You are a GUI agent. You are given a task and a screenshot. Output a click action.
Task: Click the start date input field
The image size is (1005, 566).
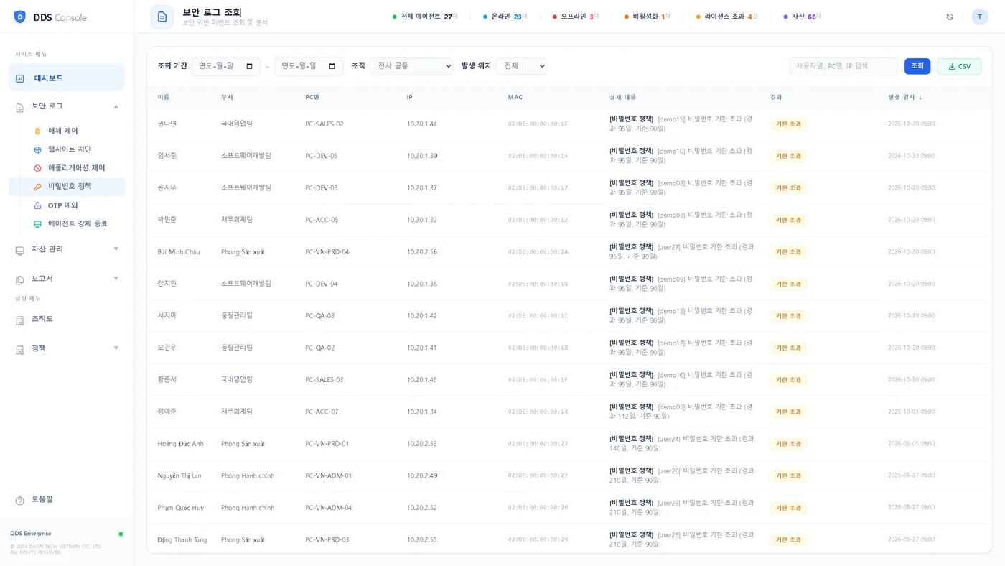coord(226,66)
